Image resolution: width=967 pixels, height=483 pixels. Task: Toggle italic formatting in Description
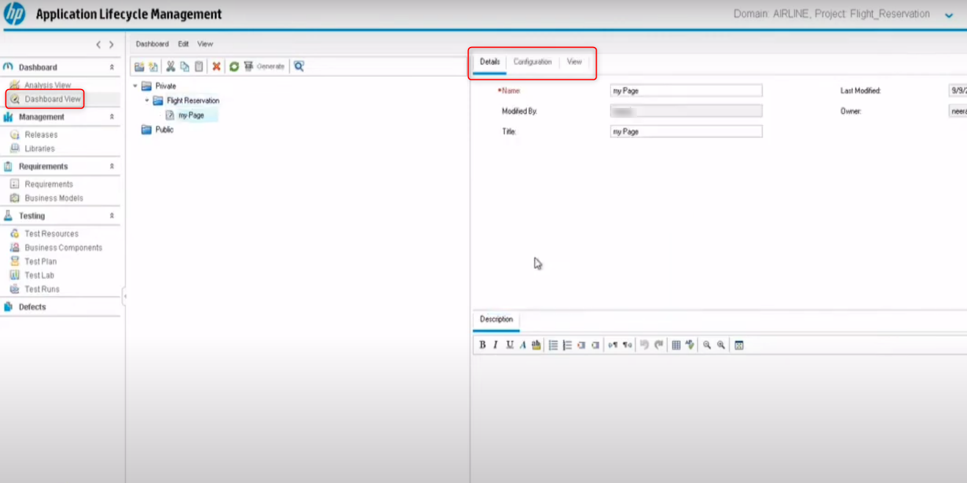[495, 345]
